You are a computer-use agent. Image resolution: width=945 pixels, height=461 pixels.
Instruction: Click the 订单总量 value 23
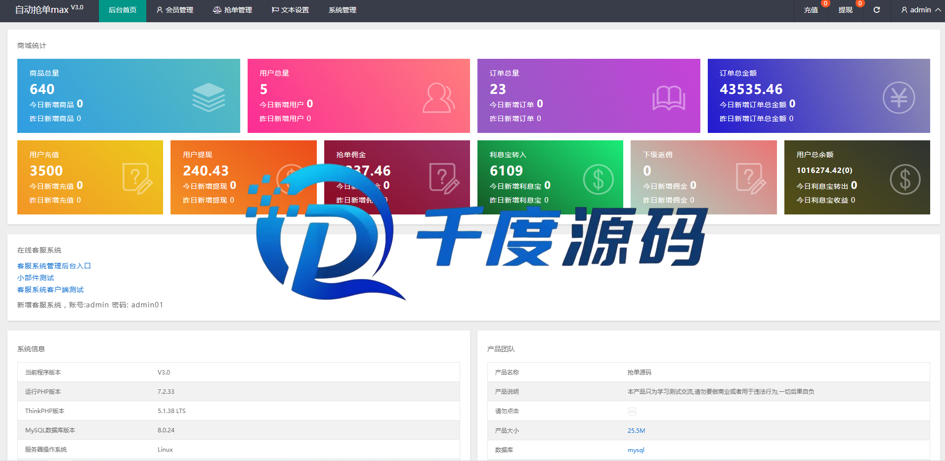498,89
